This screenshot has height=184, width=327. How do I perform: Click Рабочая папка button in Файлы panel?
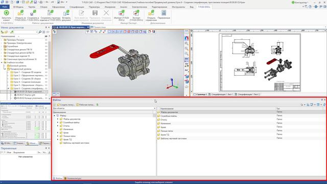(85, 104)
